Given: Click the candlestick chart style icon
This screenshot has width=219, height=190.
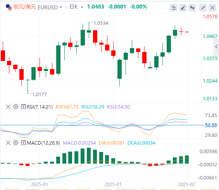Looking at the screenshot, I should point(192,8).
